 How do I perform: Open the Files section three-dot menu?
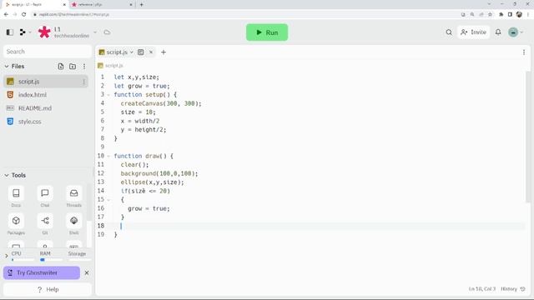pos(84,67)
